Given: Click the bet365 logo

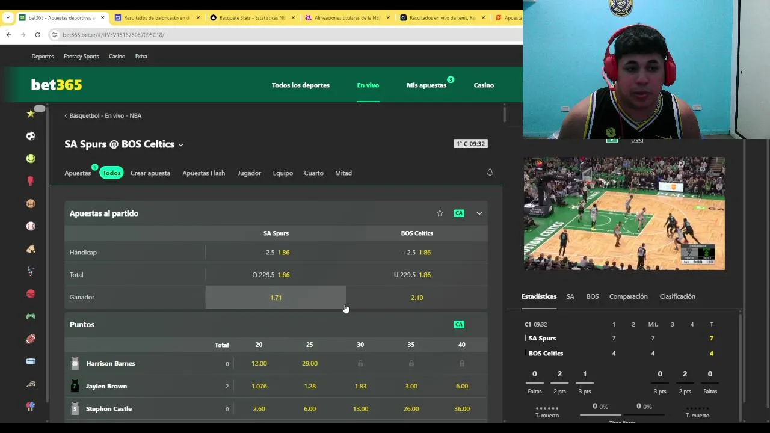Looking at the screenshot, I should pyautogui.click(x=57, y=85).
